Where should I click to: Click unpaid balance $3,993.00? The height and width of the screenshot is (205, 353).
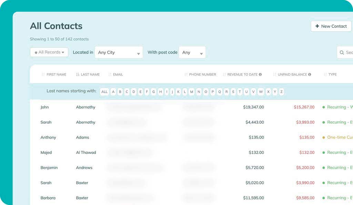coord(305,122)
